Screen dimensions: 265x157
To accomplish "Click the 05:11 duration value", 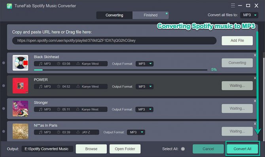I will 66,109.
